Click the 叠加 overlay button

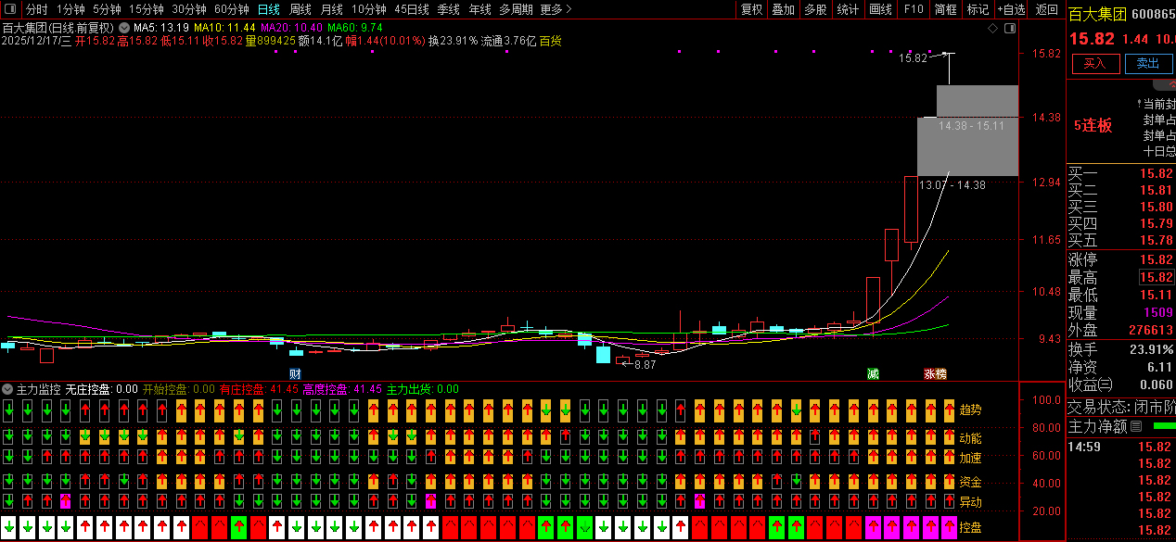point(784,9)
